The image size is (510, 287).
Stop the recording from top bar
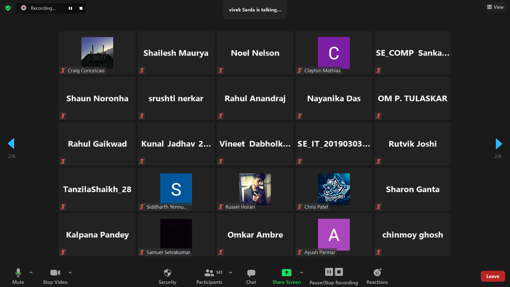pyautogui.click(x=81, y=8)
